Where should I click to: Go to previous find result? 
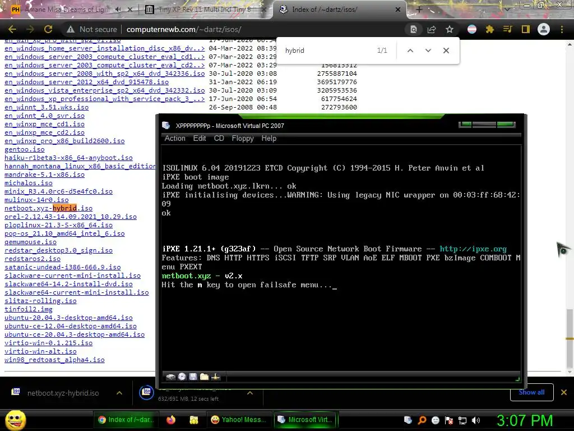click(410, 51)
